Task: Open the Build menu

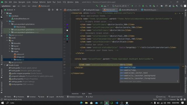Action: [x=49, y=2]
